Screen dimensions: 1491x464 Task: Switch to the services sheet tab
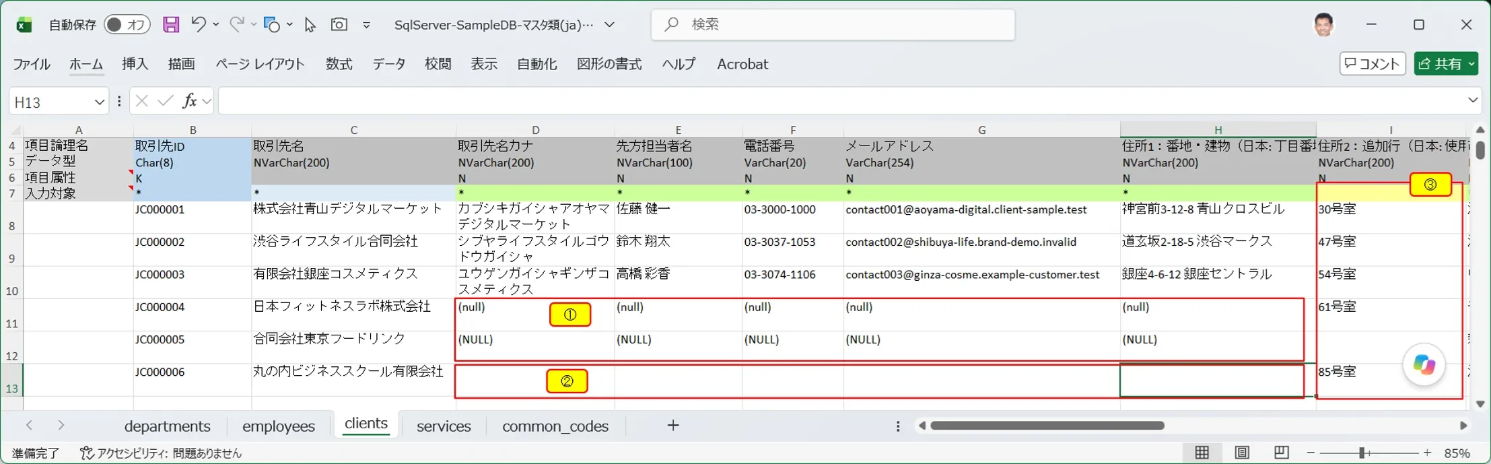click(444, 426)
